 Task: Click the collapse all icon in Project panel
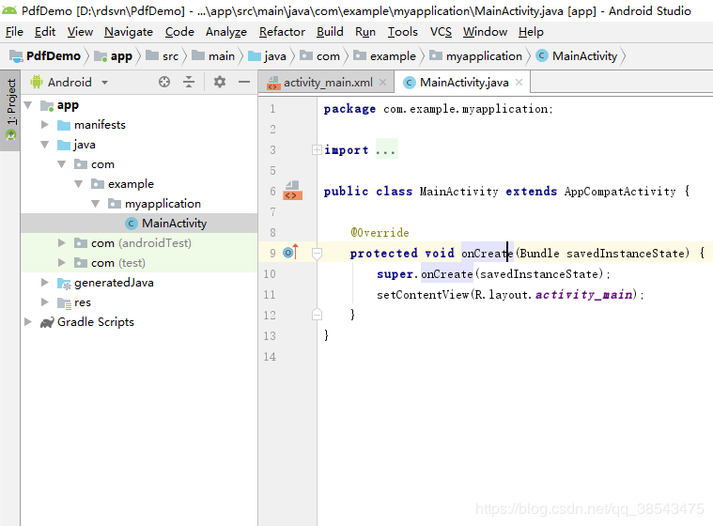click(x=189, y=82)
